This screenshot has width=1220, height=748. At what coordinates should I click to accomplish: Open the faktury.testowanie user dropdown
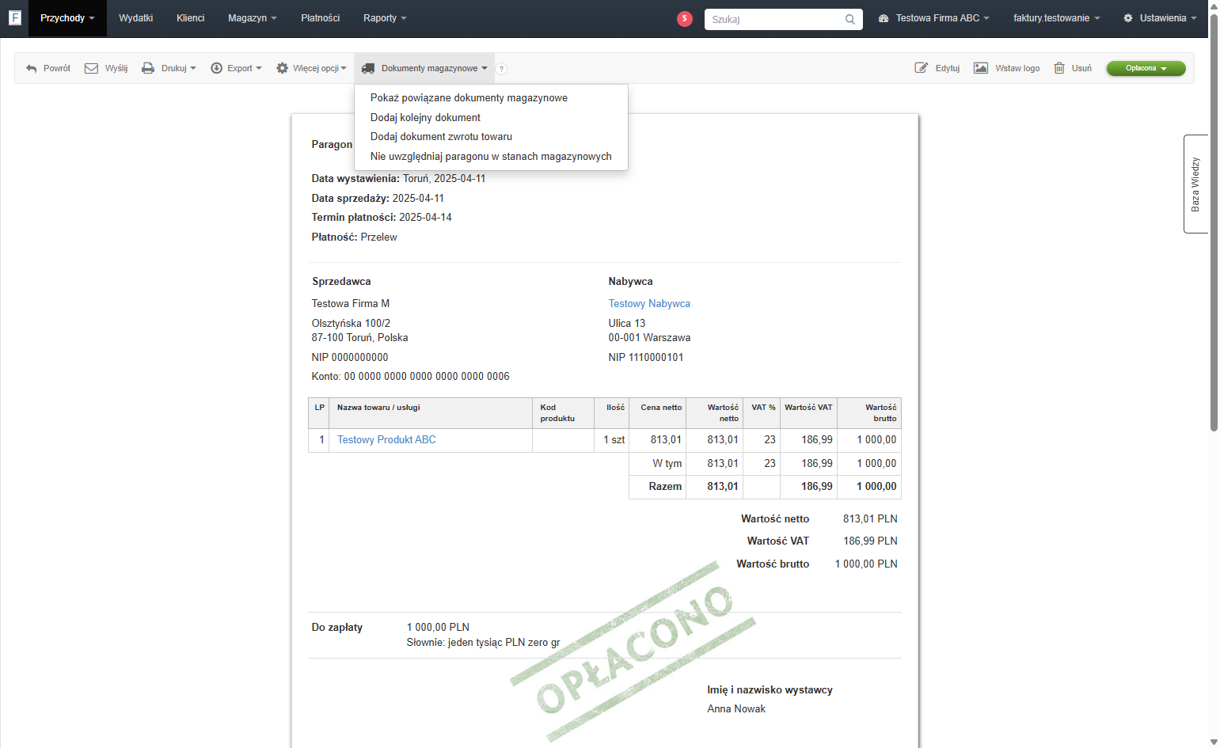coord(1056,18)
